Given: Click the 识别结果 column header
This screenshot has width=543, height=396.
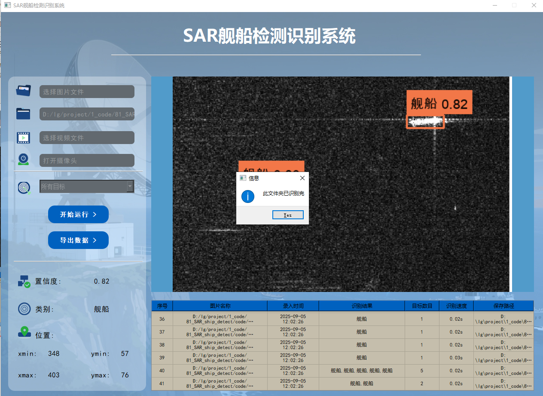Looking at the screenshot, I should point(362,306).
